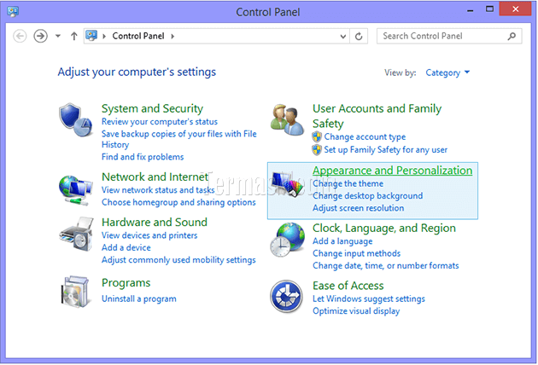The height and width of the screenshot is (365, 538).
Task: Open the Hardware and Sound category
Action: point(155,222)
